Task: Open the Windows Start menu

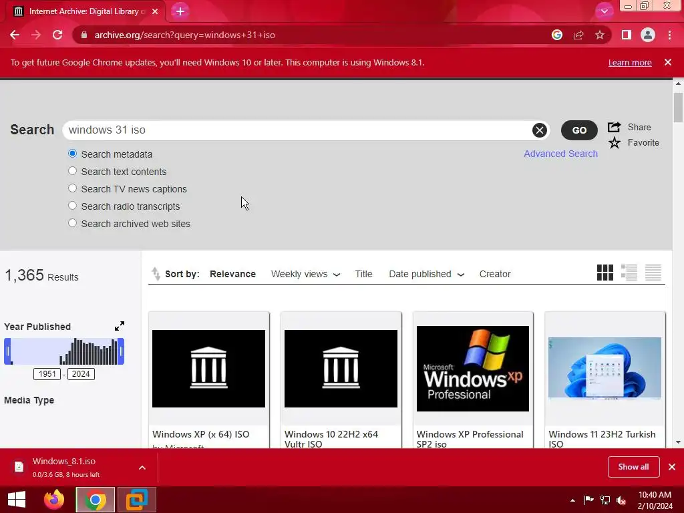Action: [17, 500]
